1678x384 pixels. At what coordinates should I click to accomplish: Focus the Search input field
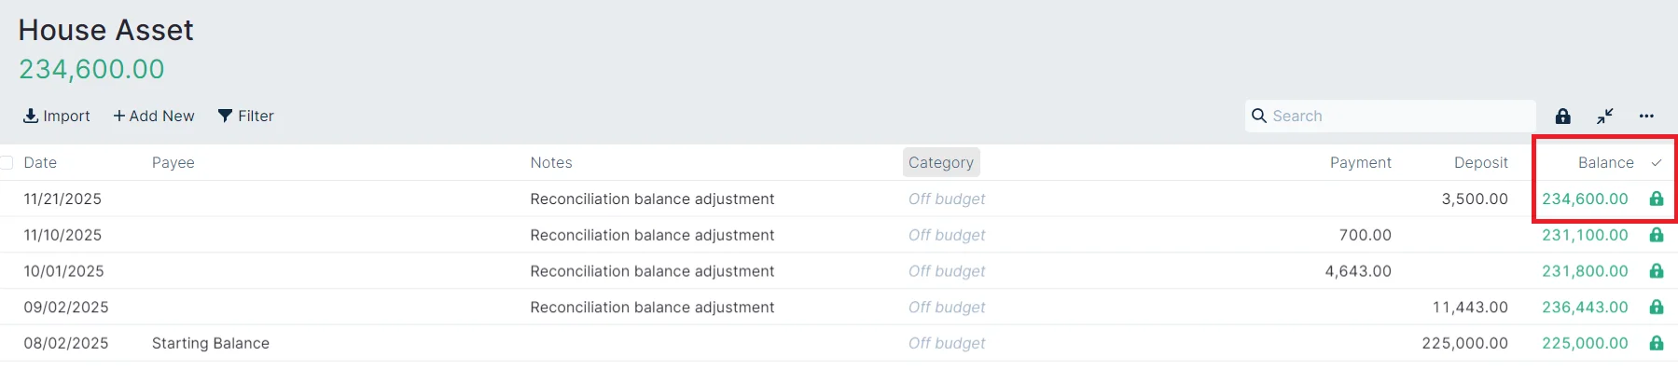coord(1399,116)
